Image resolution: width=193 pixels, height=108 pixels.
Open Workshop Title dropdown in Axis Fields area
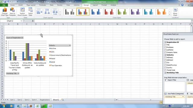point(183,97)
